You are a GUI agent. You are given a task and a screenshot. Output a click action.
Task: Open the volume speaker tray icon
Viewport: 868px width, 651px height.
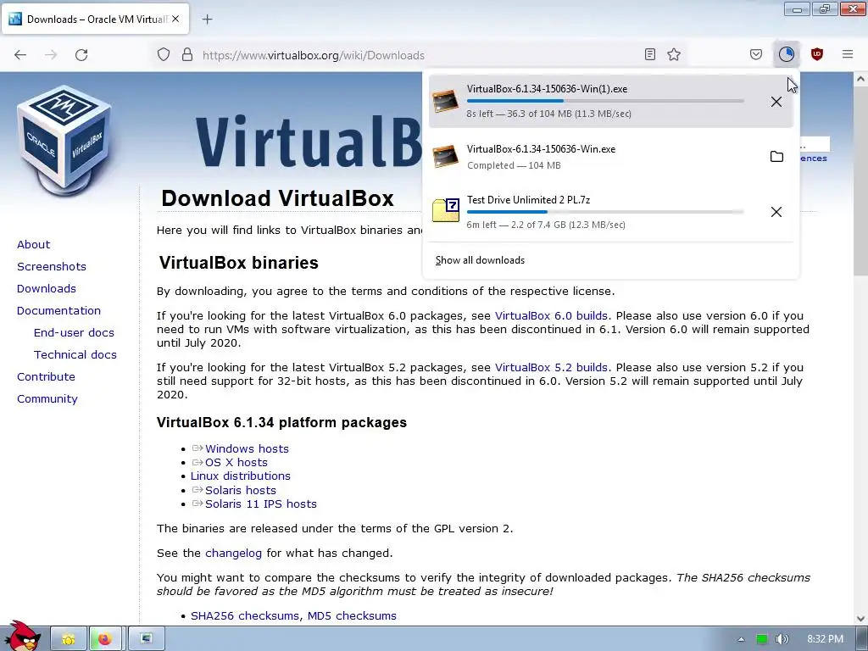782,639
